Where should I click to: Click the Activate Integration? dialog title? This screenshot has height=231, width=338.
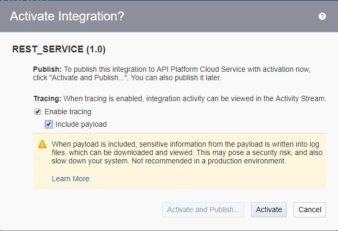click(67, 16)
